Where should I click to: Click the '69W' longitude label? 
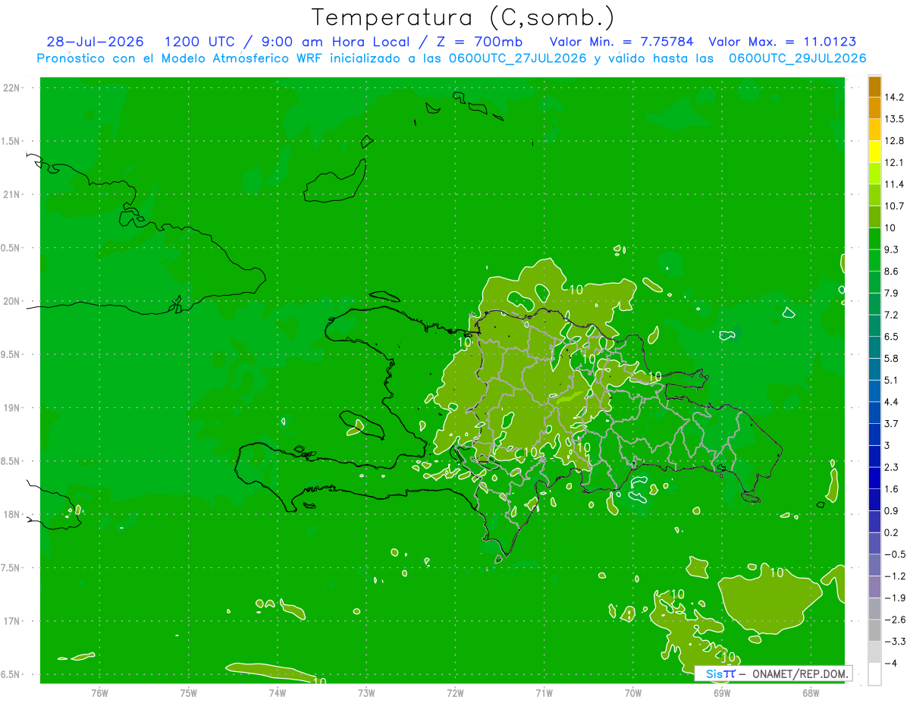[722, 693]
